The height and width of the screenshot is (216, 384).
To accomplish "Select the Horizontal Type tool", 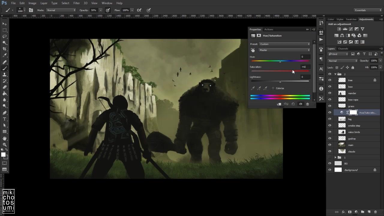I will coord(4,119).
